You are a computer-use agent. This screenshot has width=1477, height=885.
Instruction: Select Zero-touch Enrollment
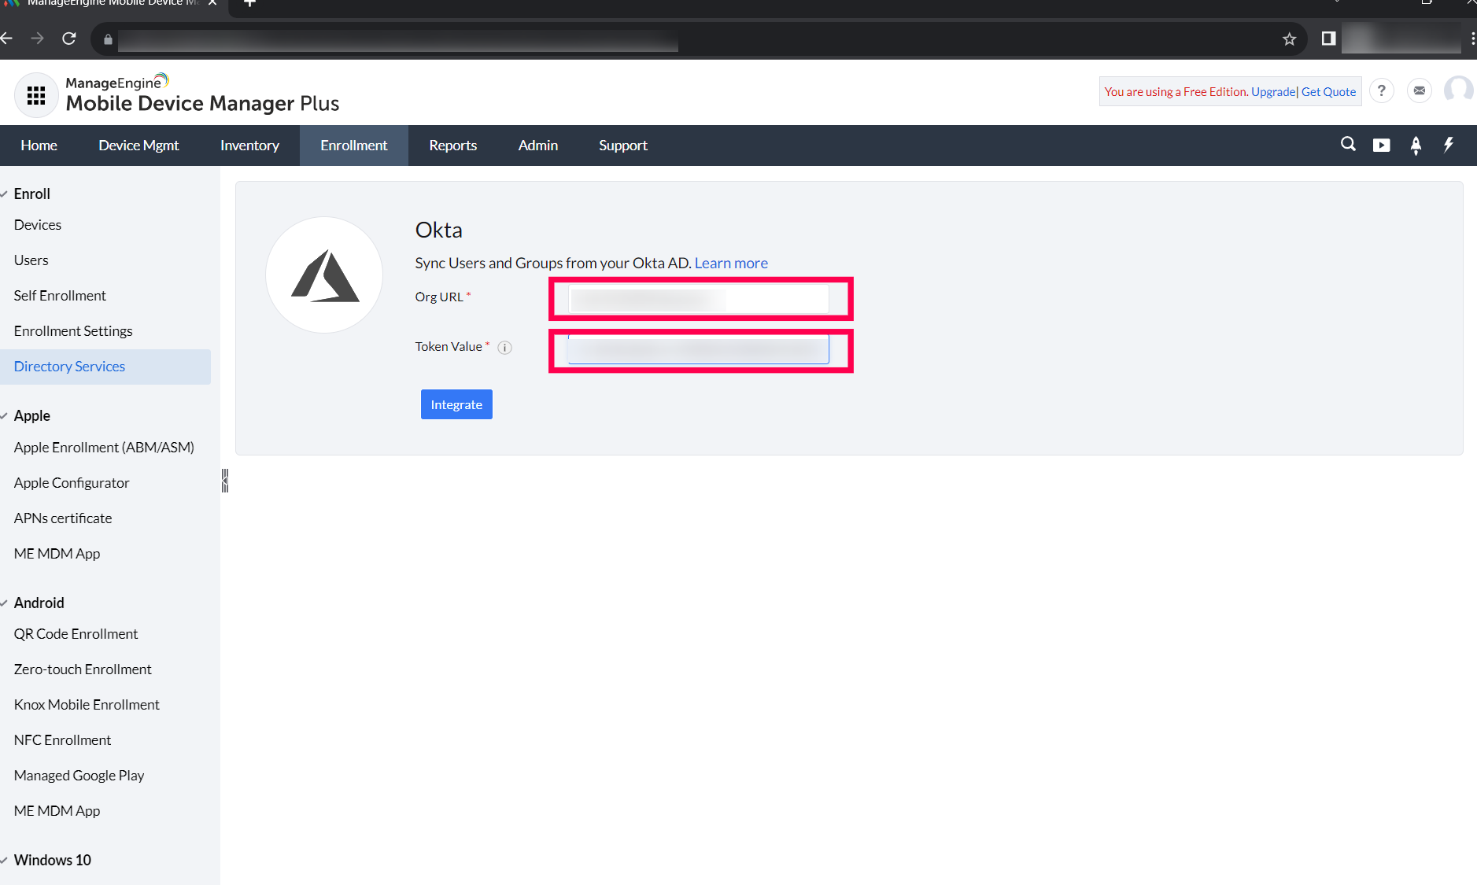click(x=83, y=669)
